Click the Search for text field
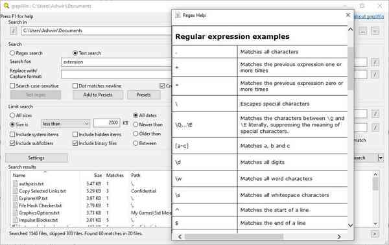This screenshot has height=245, width=389. [116, 62]
